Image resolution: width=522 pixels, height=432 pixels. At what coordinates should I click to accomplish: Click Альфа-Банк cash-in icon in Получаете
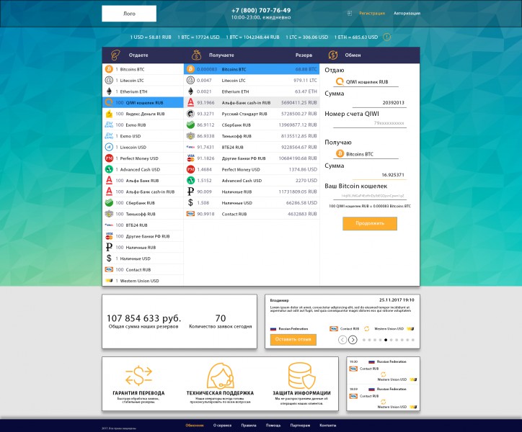pos(190,102)
